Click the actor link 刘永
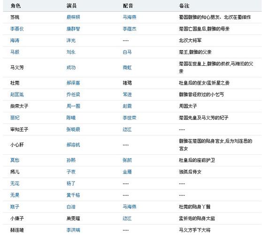Image resolution: width=262 pixels, height=235 pixels. [71, 52]
